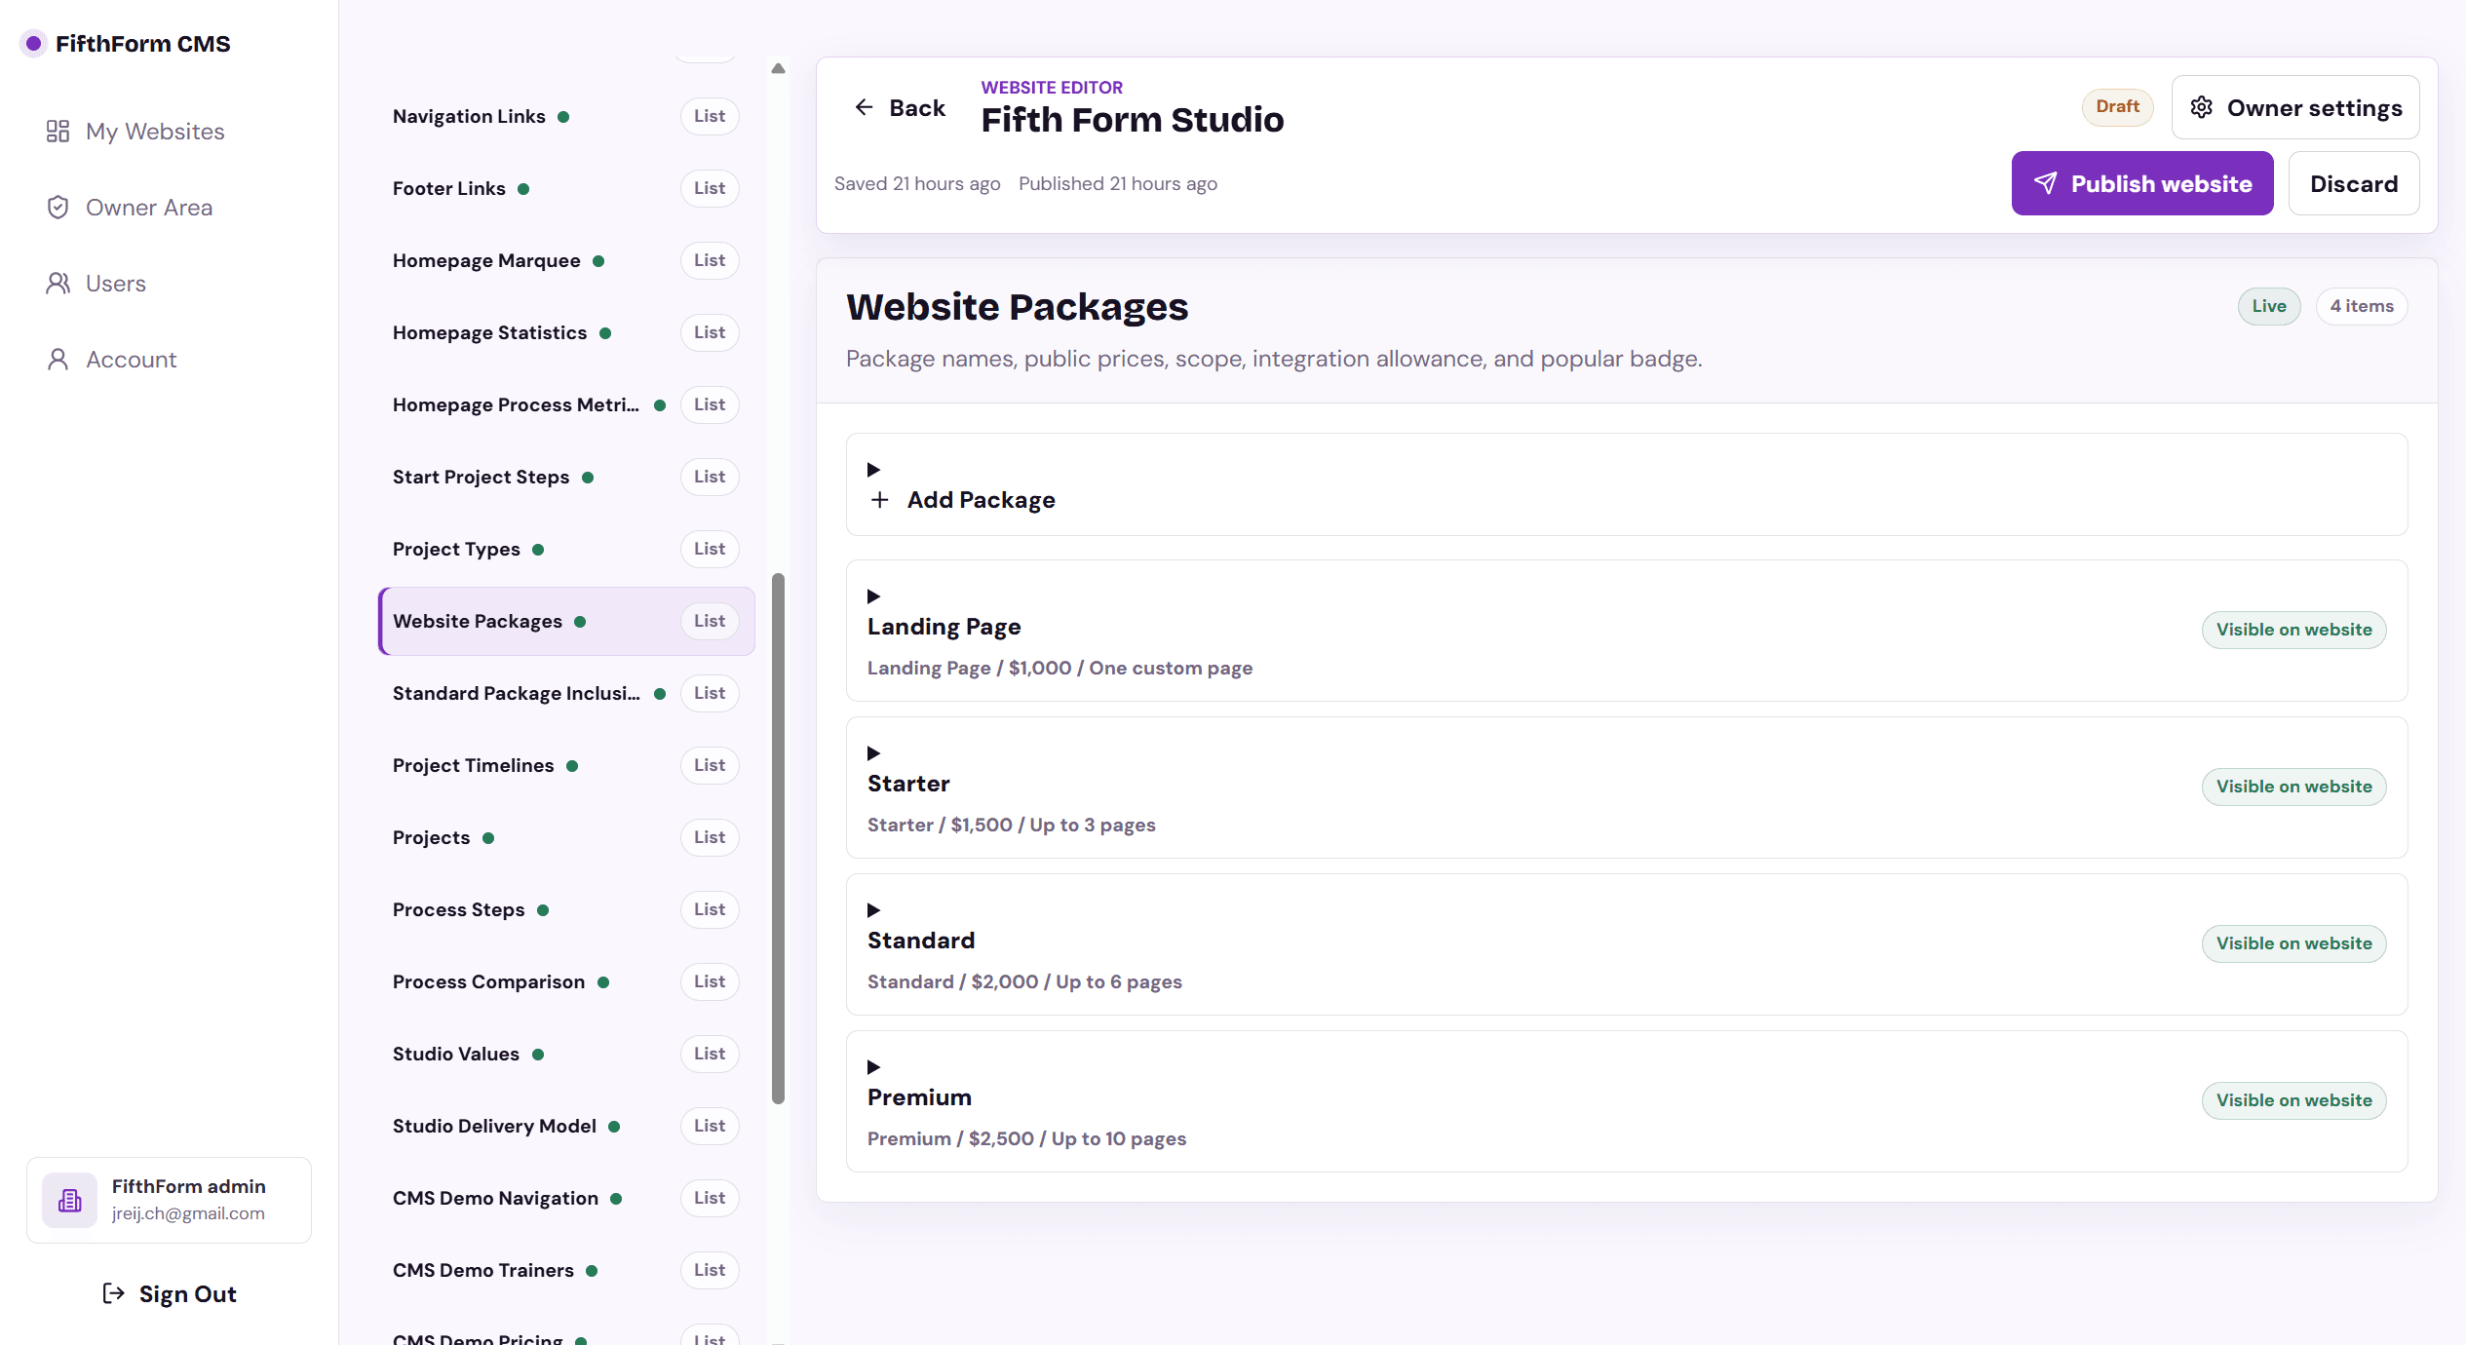Click the Account person icon

point(58,360)
